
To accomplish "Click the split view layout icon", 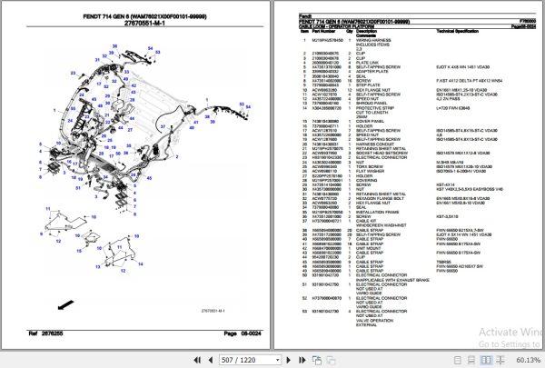I will point(500,361).
